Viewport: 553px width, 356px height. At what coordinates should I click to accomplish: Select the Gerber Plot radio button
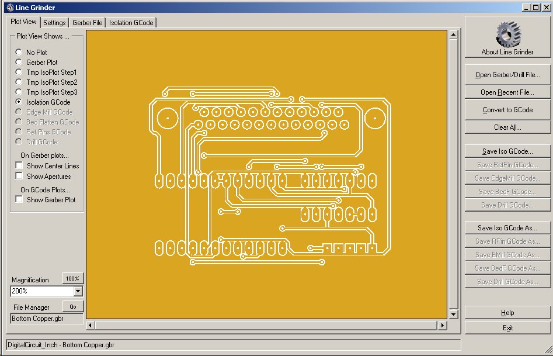pyautogui.click(x=19, y=62)
